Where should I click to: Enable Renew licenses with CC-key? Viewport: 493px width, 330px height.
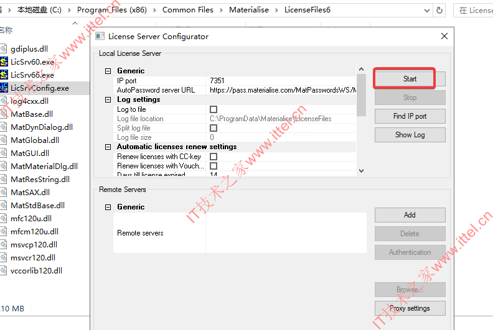point(214,157)
